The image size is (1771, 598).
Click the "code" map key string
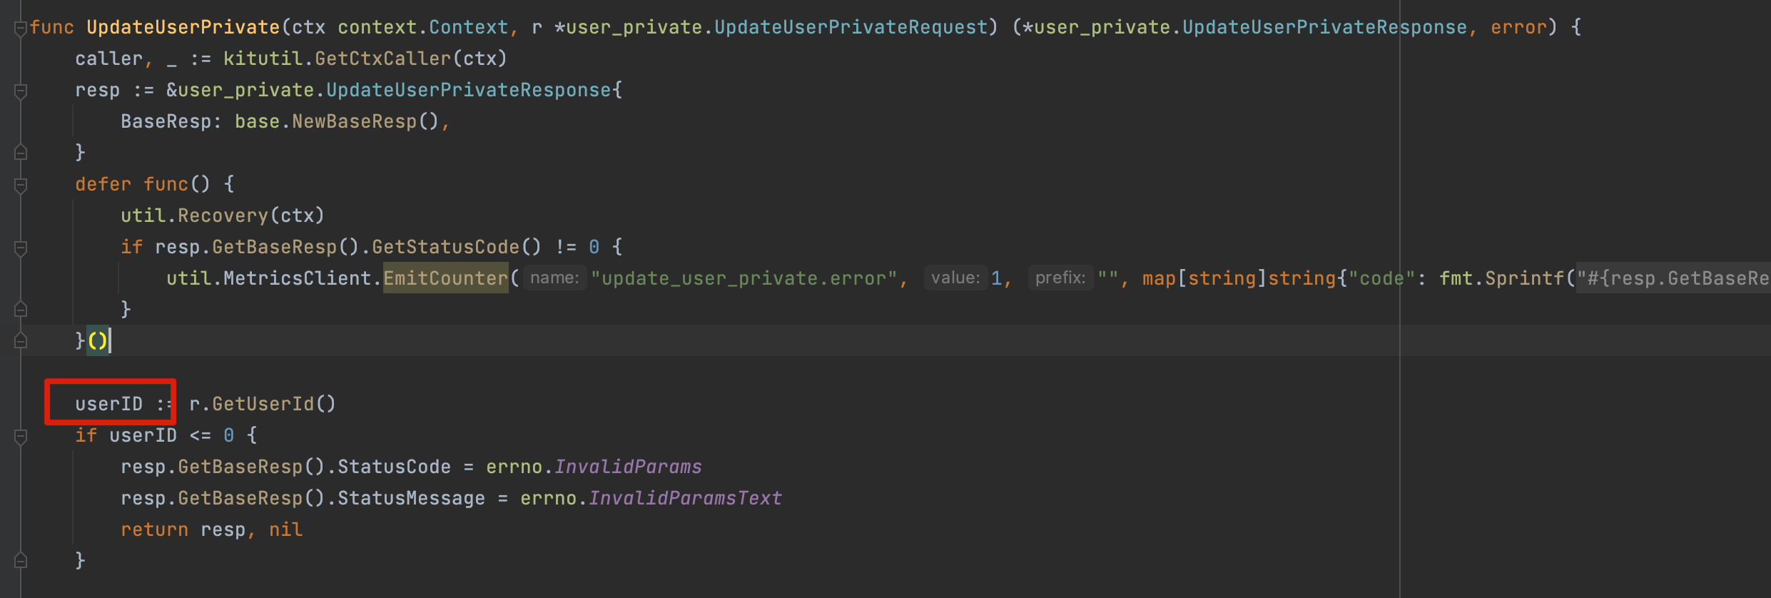point(1381,278)
